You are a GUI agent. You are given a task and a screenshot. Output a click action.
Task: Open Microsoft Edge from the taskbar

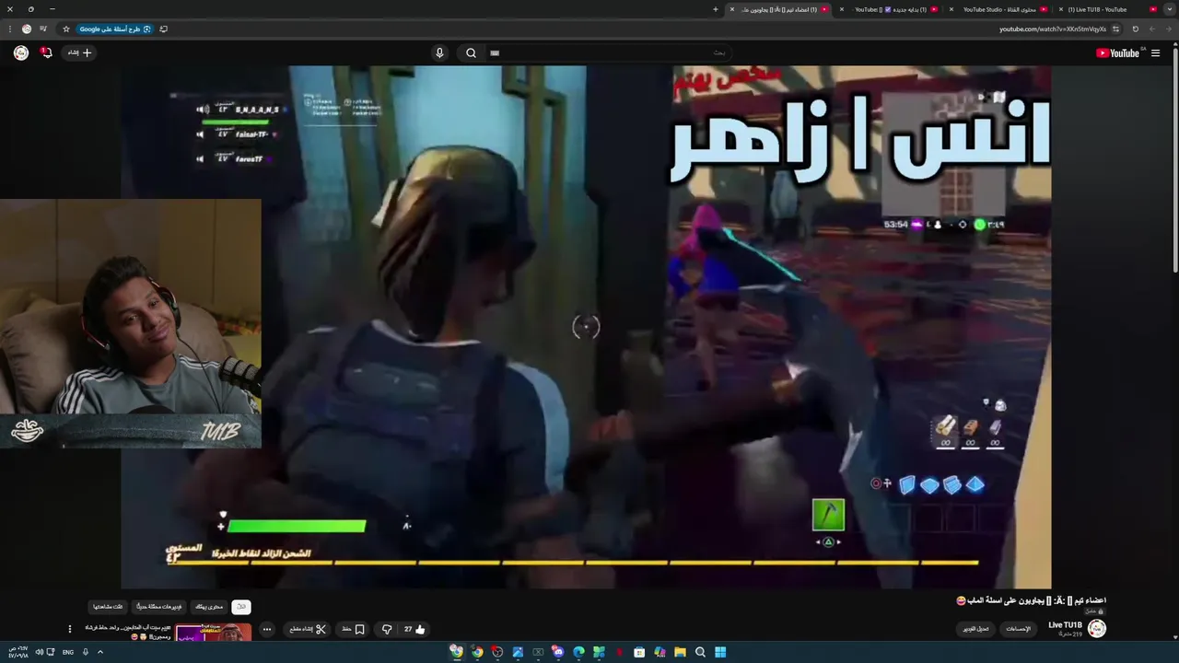pyautogui.click(x=578, y=652)
